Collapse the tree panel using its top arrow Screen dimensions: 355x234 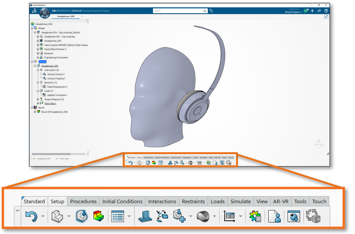[x=86, y=21]
